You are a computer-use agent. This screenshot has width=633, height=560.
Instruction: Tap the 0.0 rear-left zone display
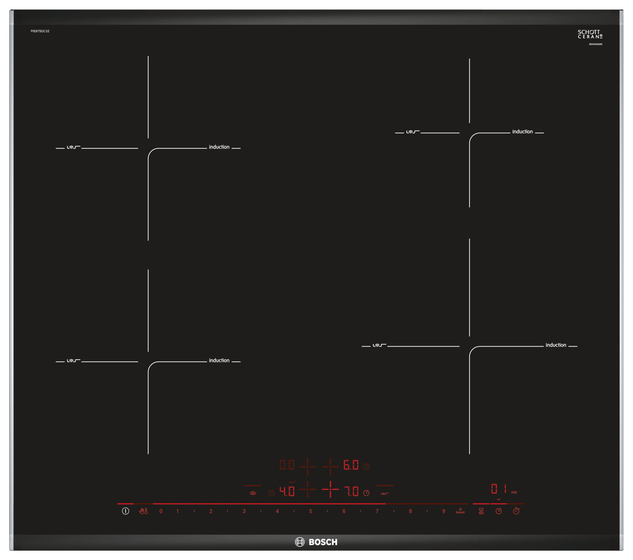tap(287, 465)
